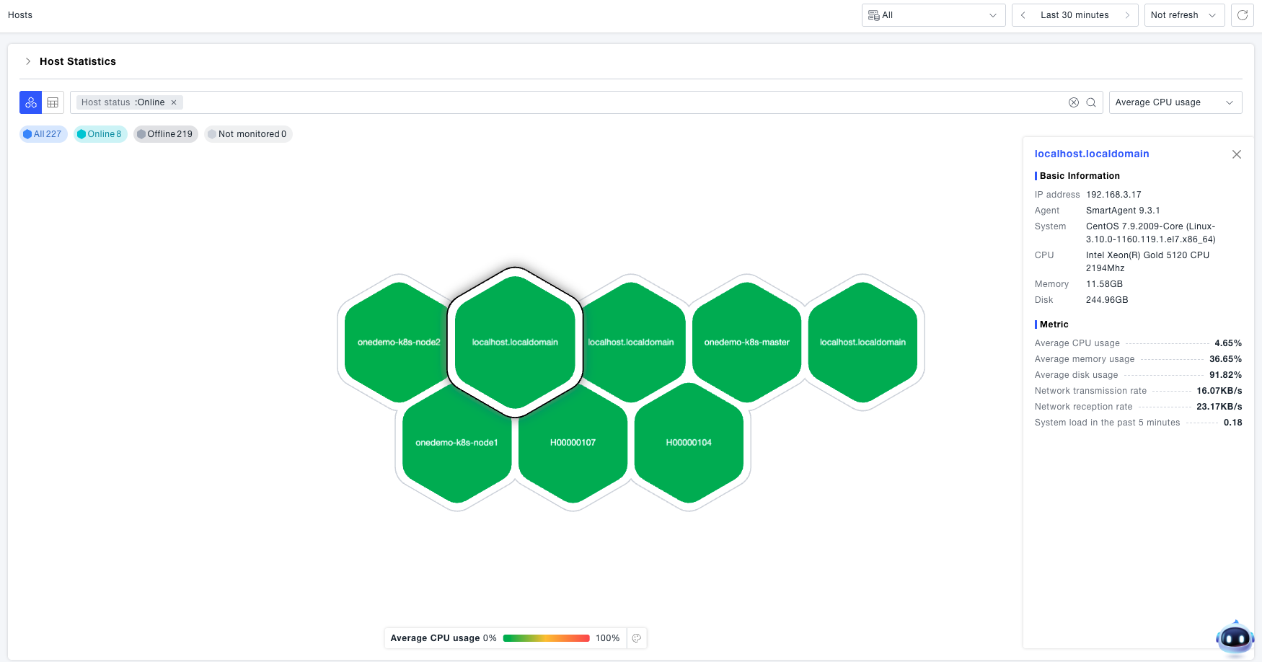Go to previous time range
Image resolution: width=1262 pixels, height=662 pixels.
(x=1023, y=15)
